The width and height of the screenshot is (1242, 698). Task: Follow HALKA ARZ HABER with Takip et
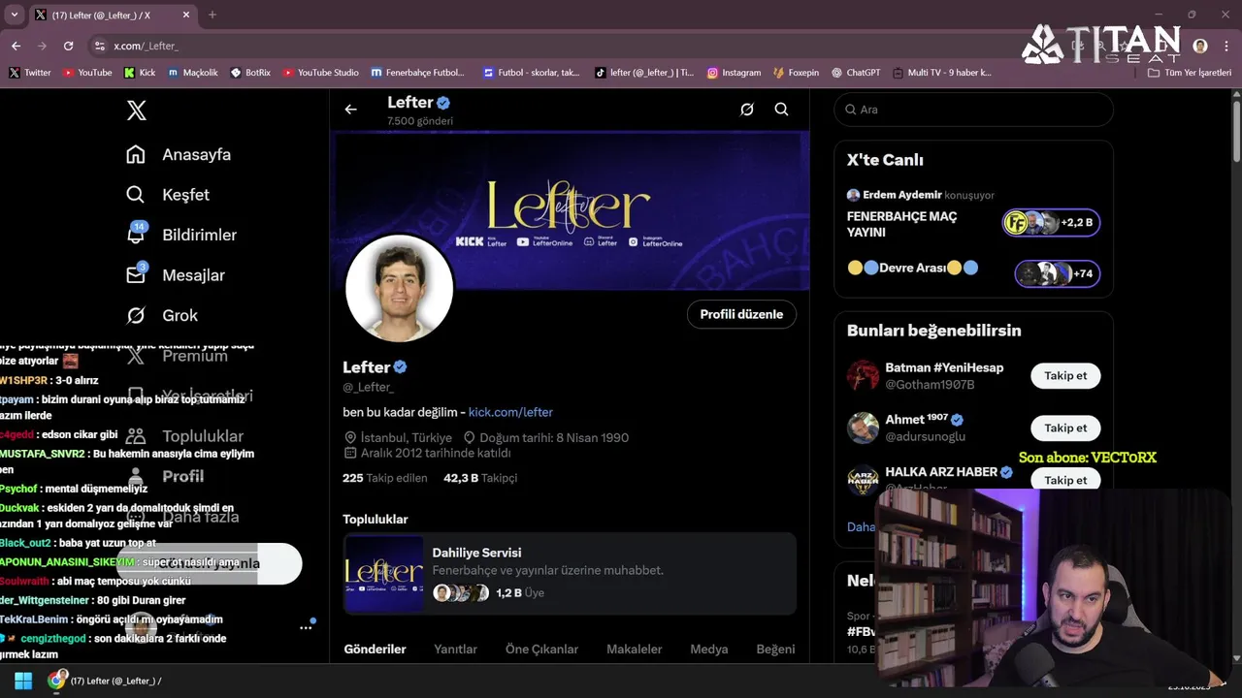point(1065,480)
